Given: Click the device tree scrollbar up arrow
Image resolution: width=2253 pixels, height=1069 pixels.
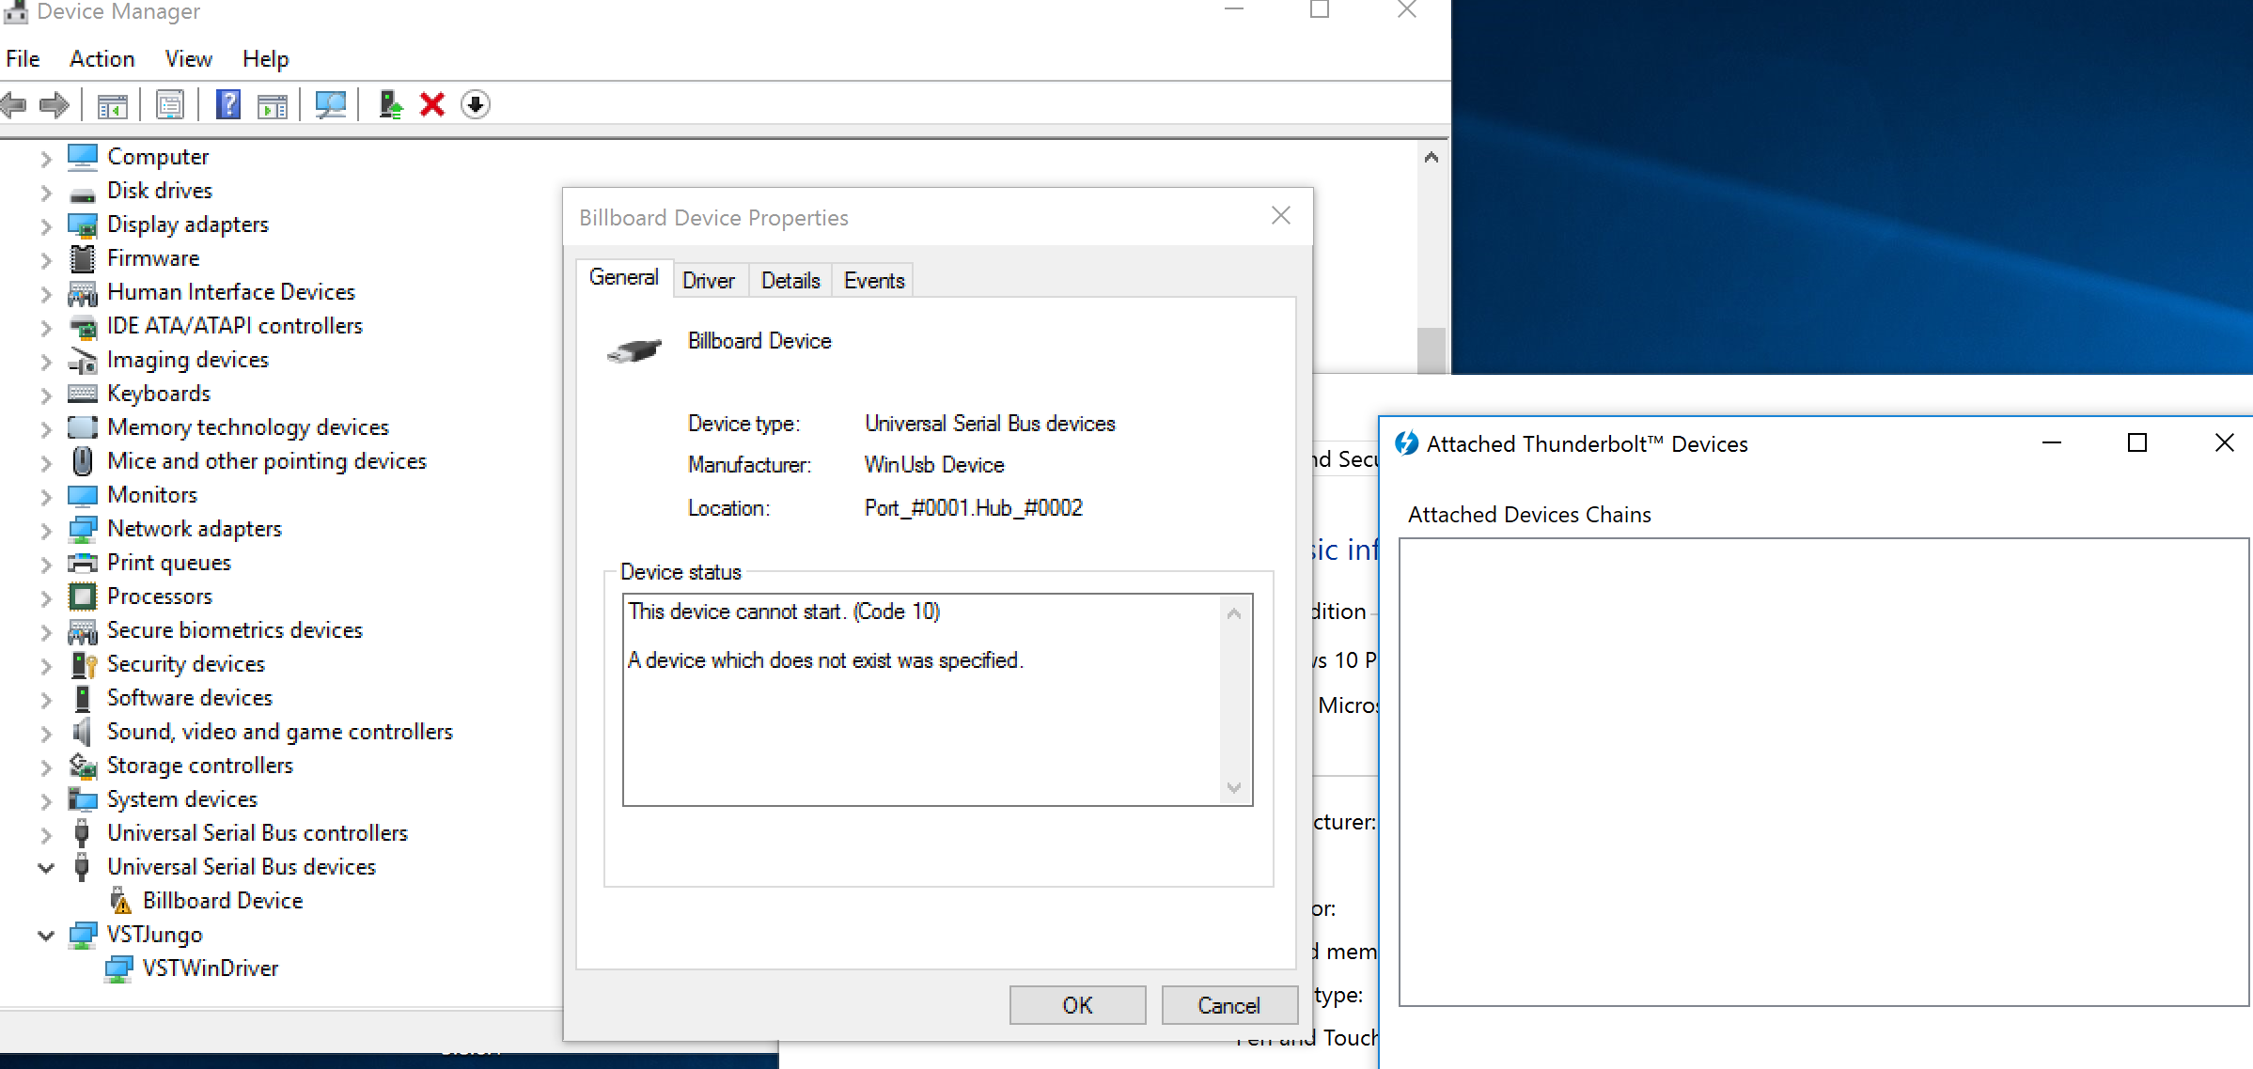Looking at the screenshot, I should coord(1431,158).
